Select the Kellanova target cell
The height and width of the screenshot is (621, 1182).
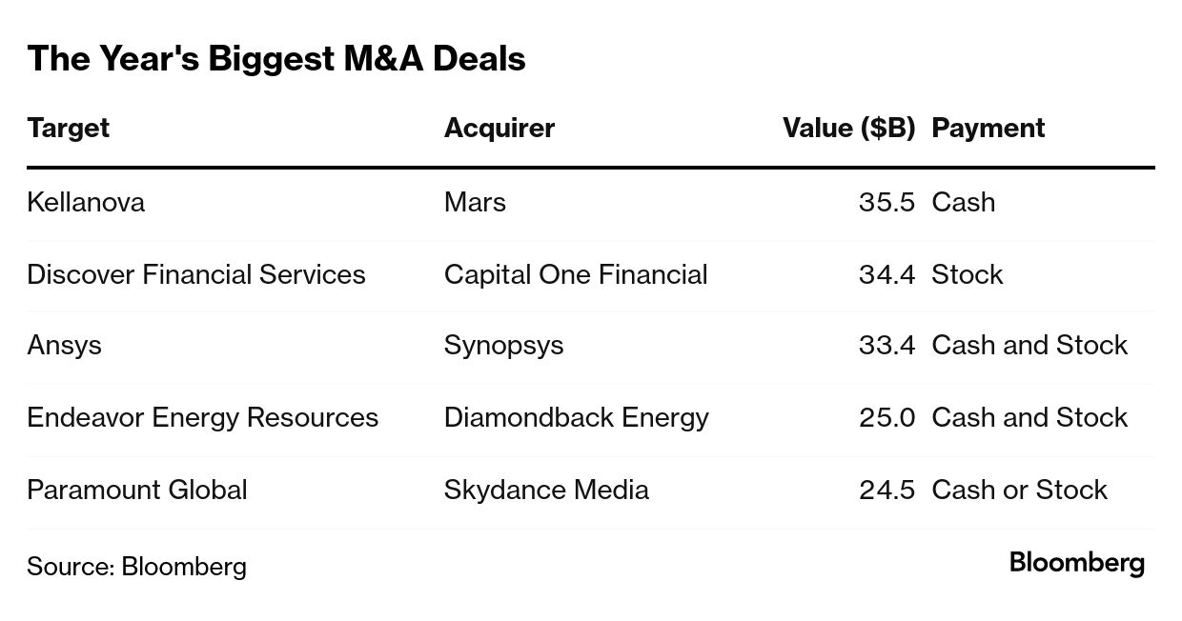coord(86,202)
